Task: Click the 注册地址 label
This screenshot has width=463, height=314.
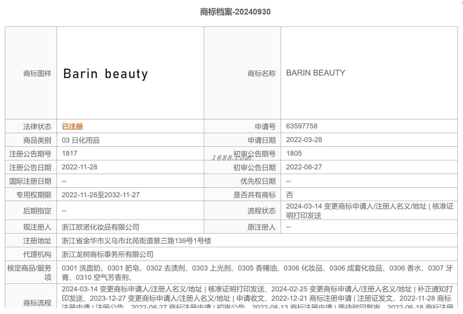Action: 37,241
